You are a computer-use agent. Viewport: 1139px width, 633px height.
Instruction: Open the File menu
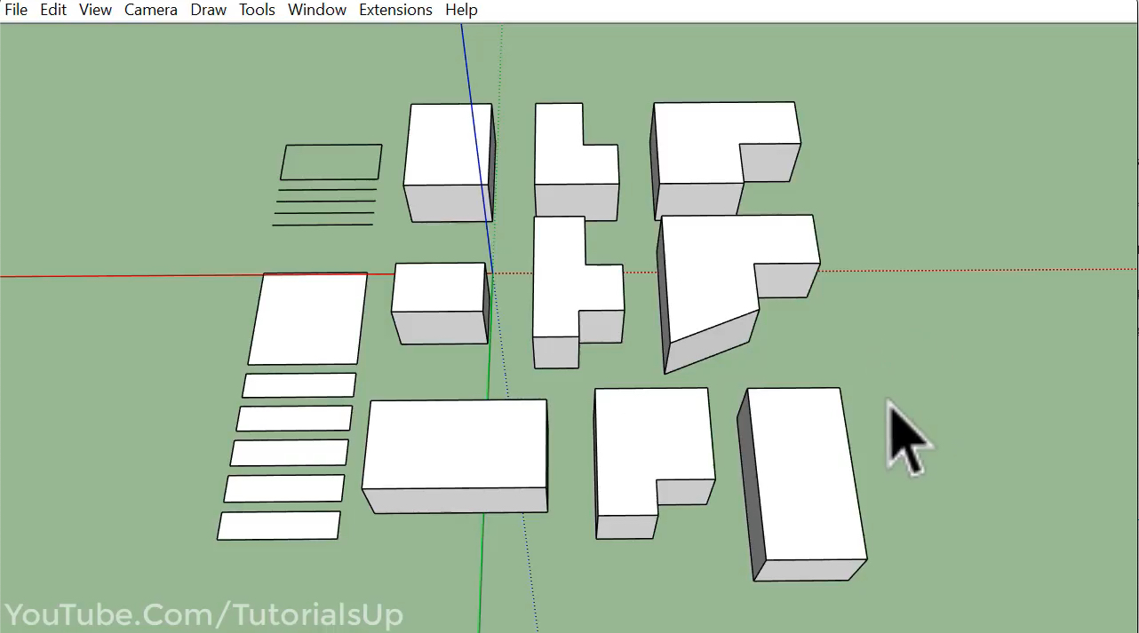point(16,10)
